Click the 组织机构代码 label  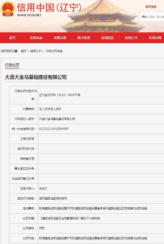point(27,149)
